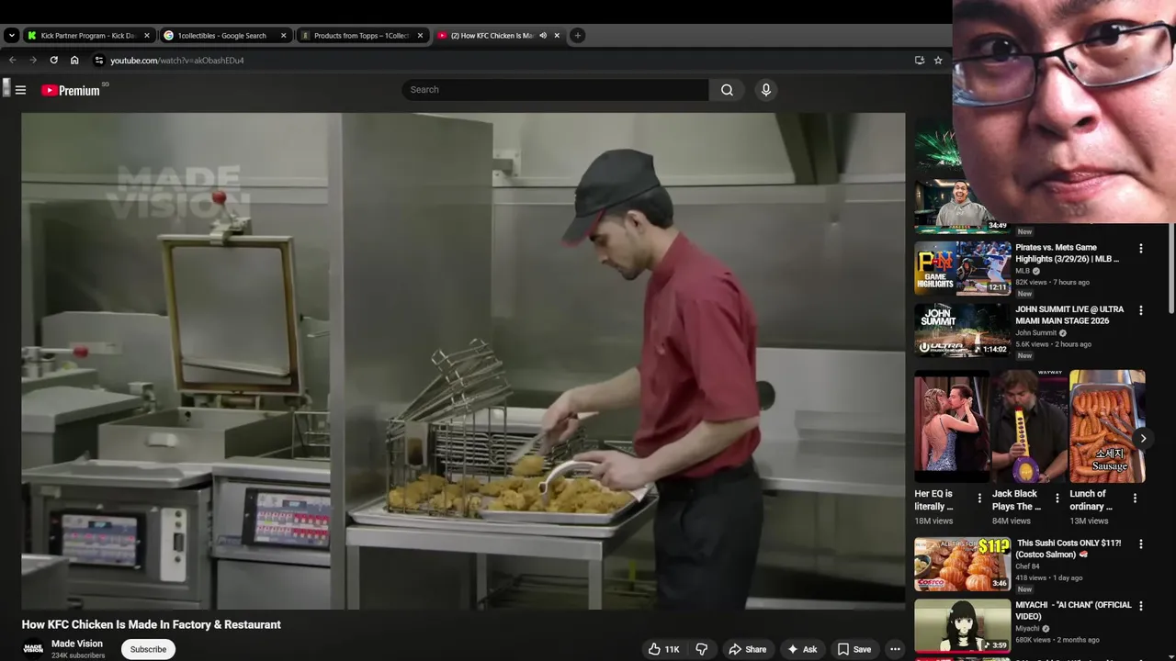Click JOHN SUMMIT LIVE @ ULTRA title

click(x=1069, y=315)
